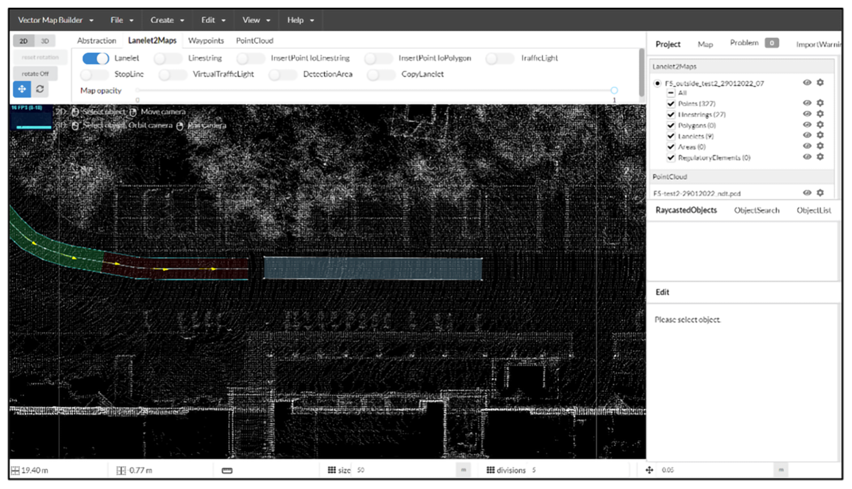The image size is (852, 489).
Task: Disable the Lanelet toggle switch
Action: point(96,58)
